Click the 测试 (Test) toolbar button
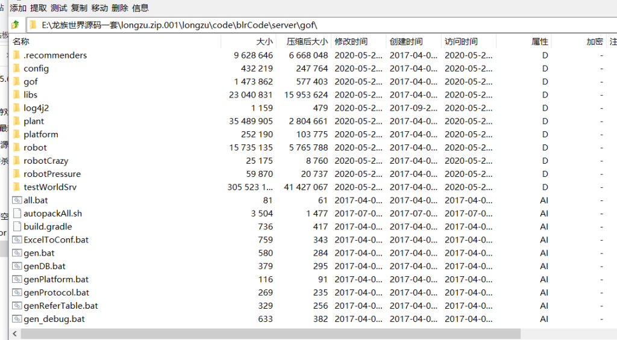Image resolution: width=617 pixels, height=340 pixels. click(x=59, y=8)
